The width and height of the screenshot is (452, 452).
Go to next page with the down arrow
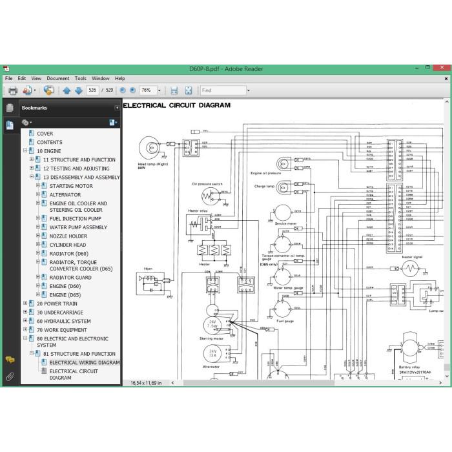79,90
